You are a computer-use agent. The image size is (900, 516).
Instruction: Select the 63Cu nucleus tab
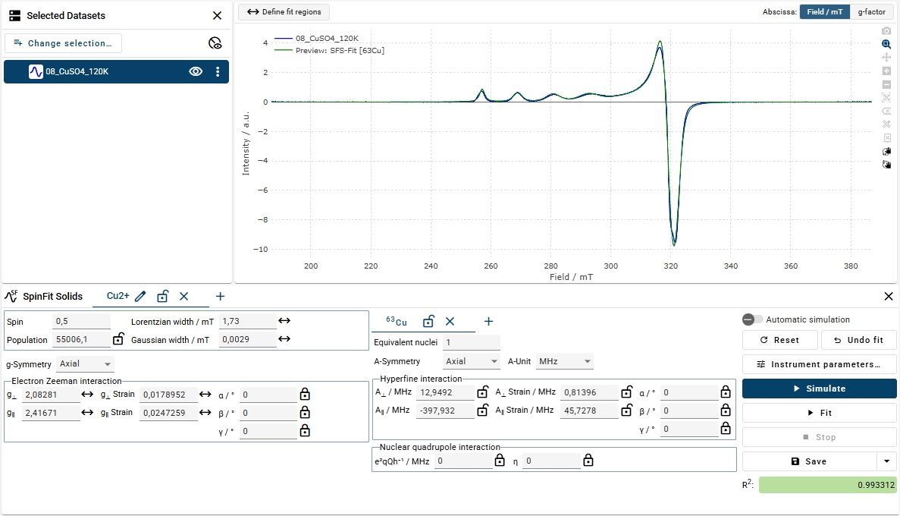tap(397, 322)
